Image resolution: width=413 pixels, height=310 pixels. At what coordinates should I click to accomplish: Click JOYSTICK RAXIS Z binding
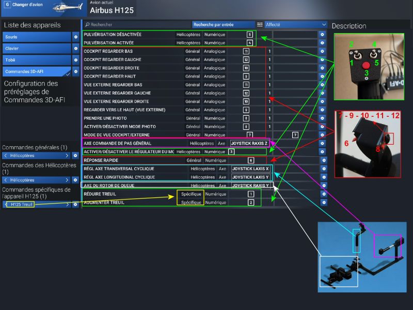(x=249, y=143)
